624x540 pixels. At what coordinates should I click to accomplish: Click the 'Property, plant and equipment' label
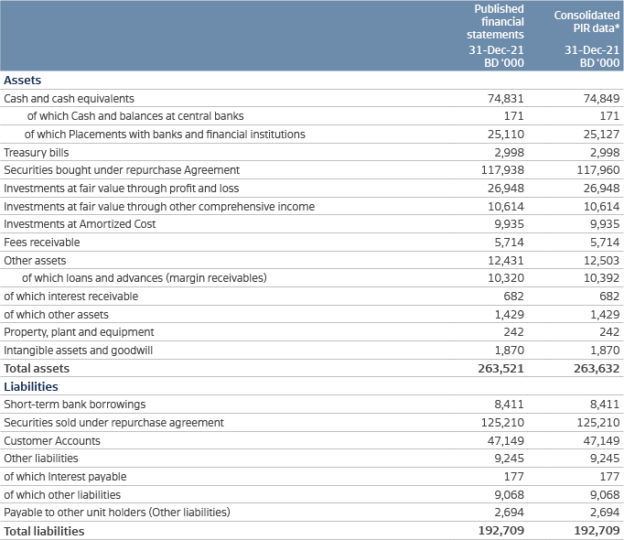pos(79,332)
